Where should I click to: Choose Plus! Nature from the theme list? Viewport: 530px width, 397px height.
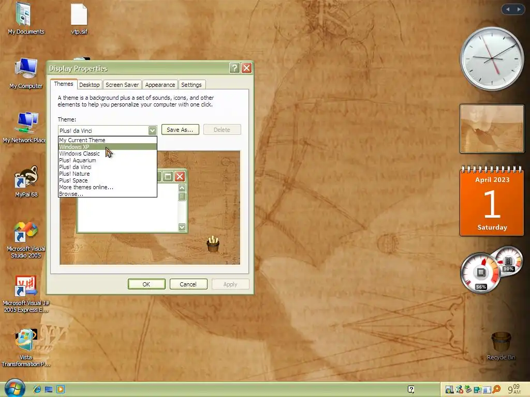108,174
